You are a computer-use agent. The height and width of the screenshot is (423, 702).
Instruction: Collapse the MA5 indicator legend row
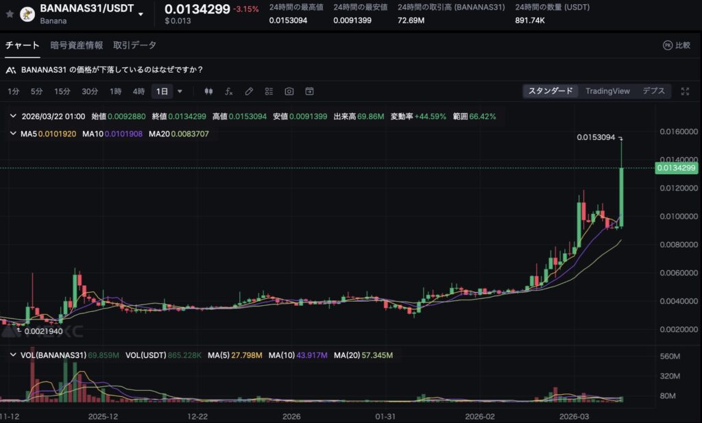13,134
